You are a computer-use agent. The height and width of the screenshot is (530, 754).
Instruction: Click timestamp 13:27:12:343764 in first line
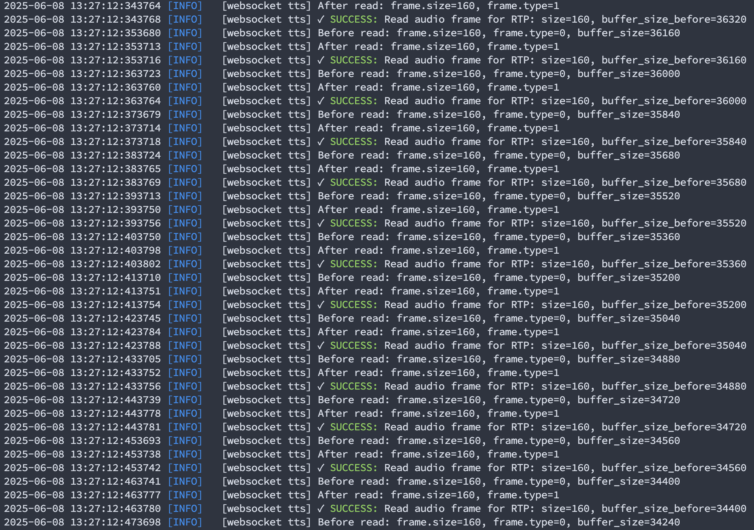pyautogui.click(x=115, y=6)
